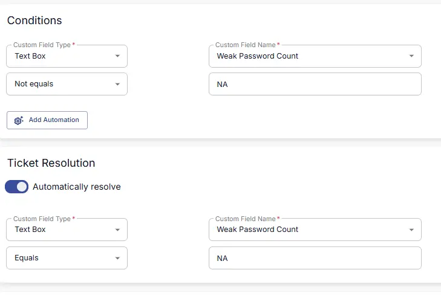Click the caret icon beside Equals operator
This screenshot has height=296, width=441.
(x=117, y=258)
